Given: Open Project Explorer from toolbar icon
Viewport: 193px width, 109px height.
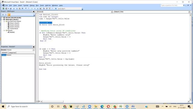Looking at the screenshot, I should coord(44,8).
